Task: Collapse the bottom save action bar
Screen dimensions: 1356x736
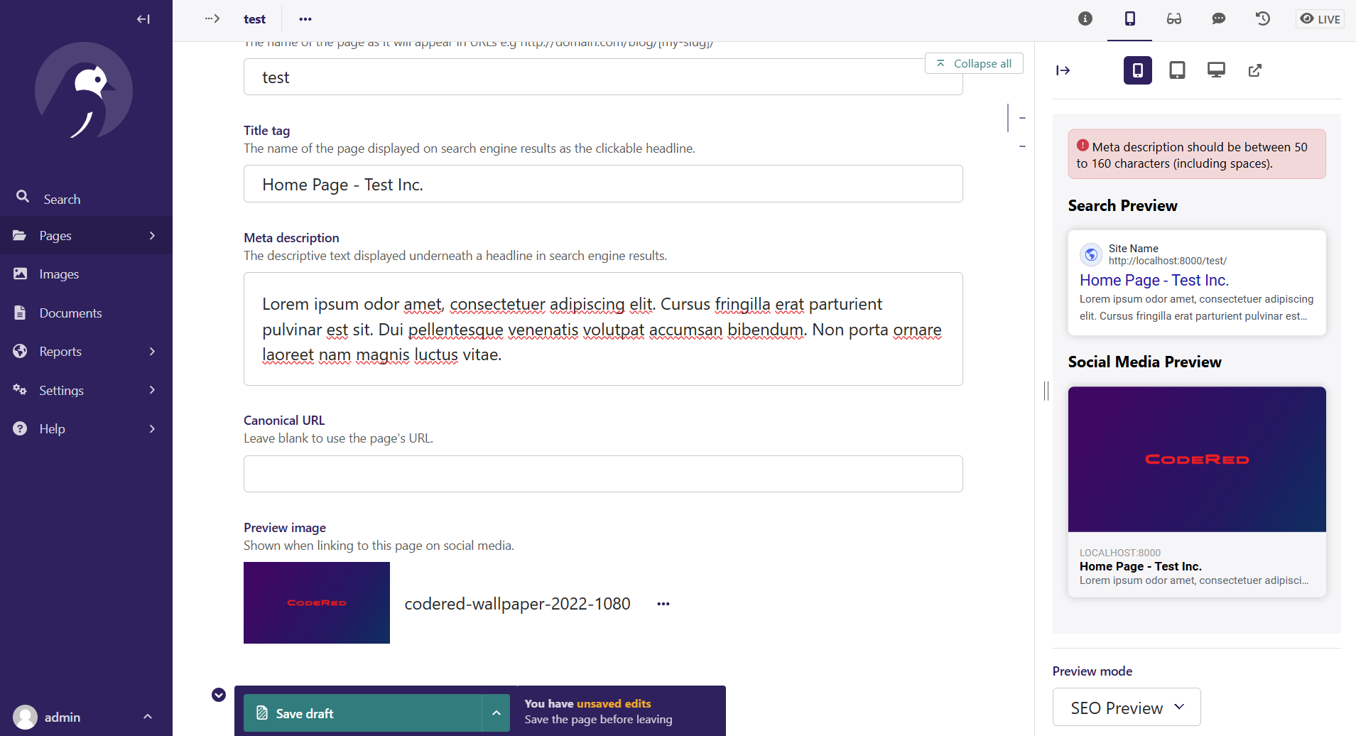Action: pos(218,695)
